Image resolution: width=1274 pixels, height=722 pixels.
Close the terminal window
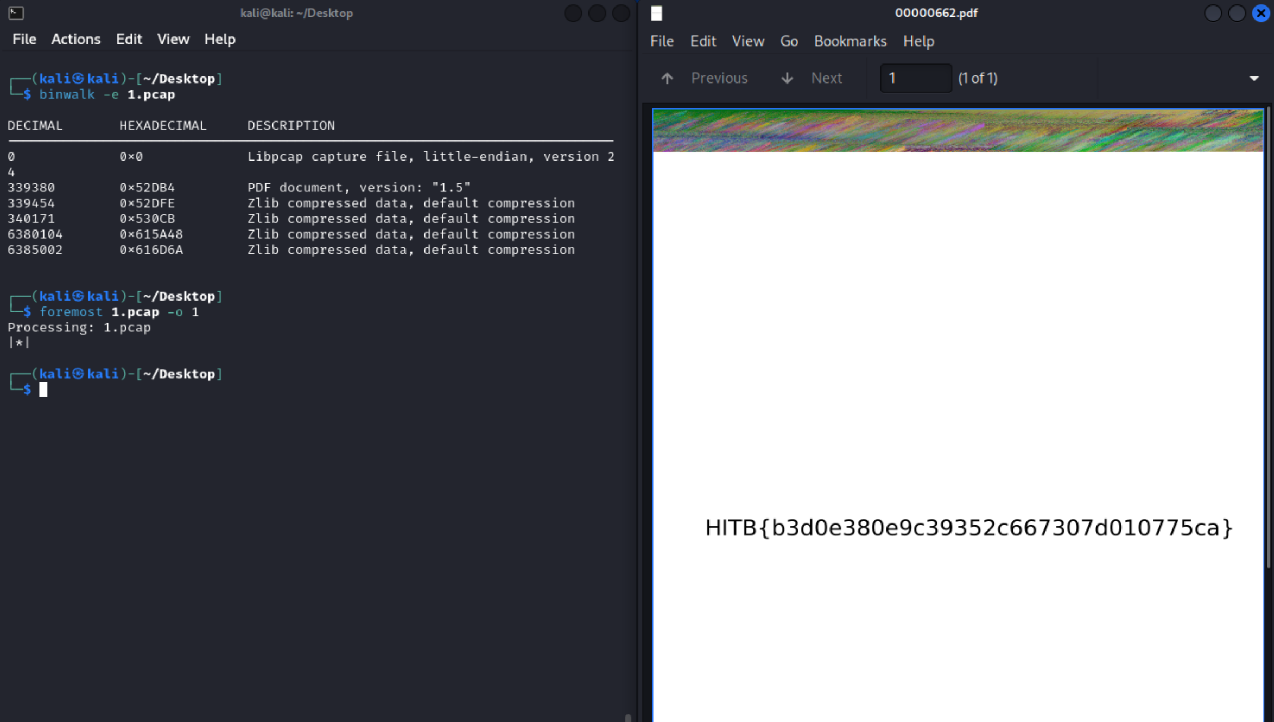[x=621, y=13]
